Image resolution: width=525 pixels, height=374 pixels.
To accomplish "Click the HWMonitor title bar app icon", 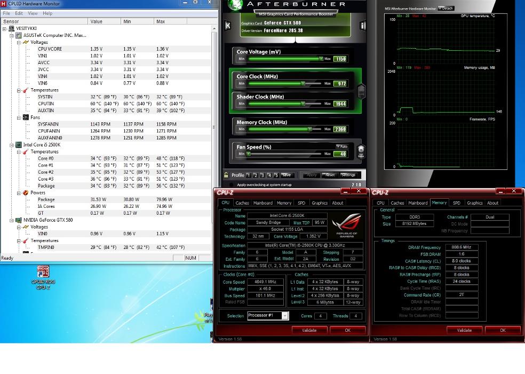I will 4,4.
